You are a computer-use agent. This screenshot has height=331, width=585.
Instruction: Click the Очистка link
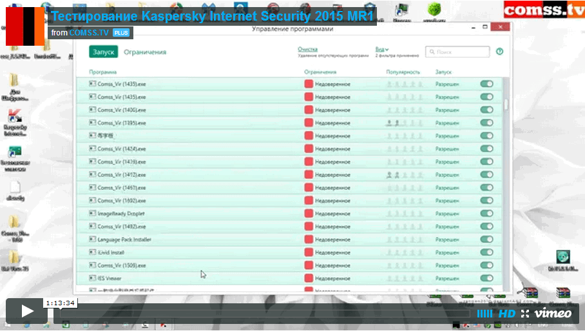pos(307,49)
